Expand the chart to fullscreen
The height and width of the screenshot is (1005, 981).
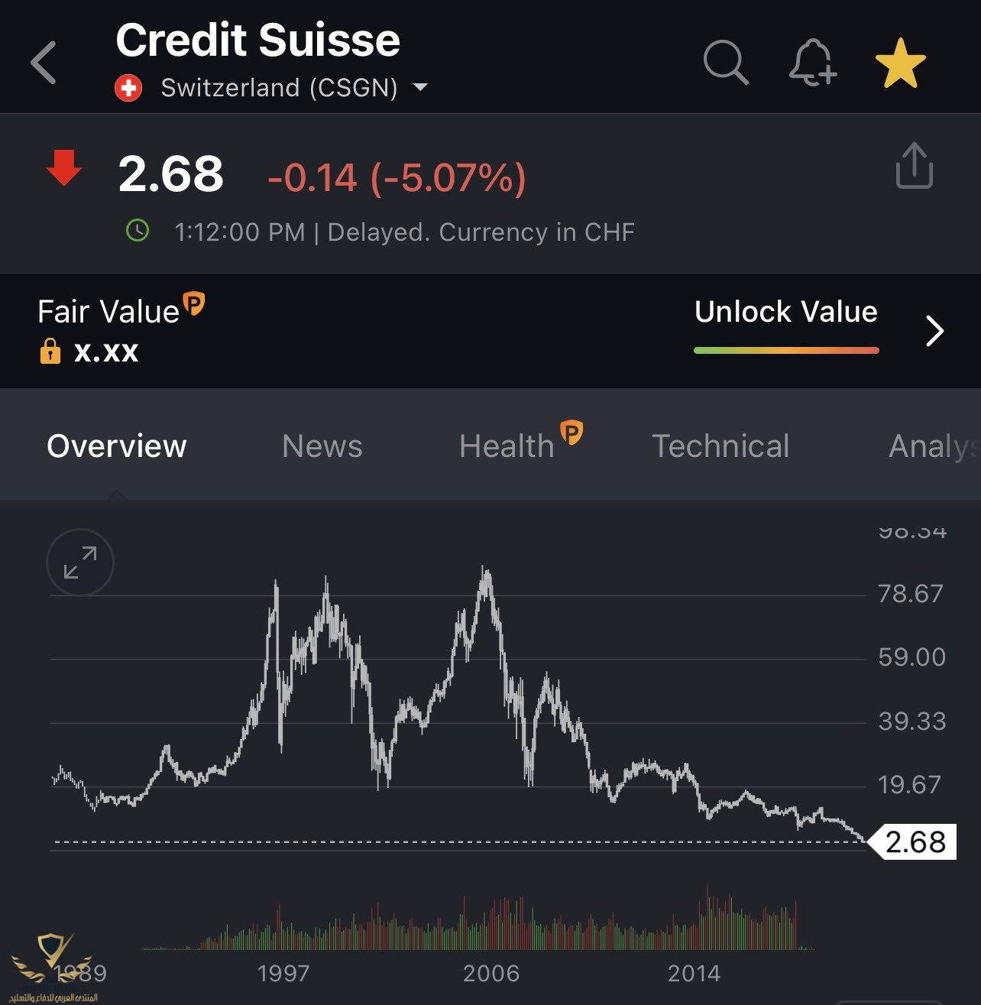click(80, 562)
